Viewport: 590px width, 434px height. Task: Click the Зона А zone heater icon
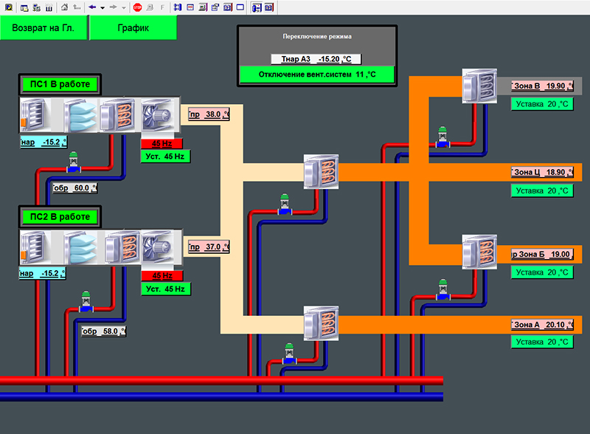pos(322,325)
